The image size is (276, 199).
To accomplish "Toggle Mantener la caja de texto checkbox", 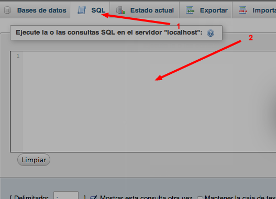I will click(x=200, y=198).
